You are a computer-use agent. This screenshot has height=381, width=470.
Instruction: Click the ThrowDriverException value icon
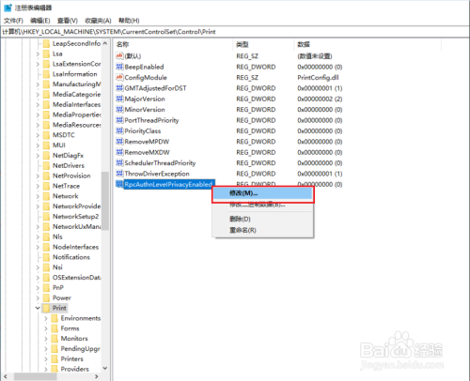click(x=119, y=174)
